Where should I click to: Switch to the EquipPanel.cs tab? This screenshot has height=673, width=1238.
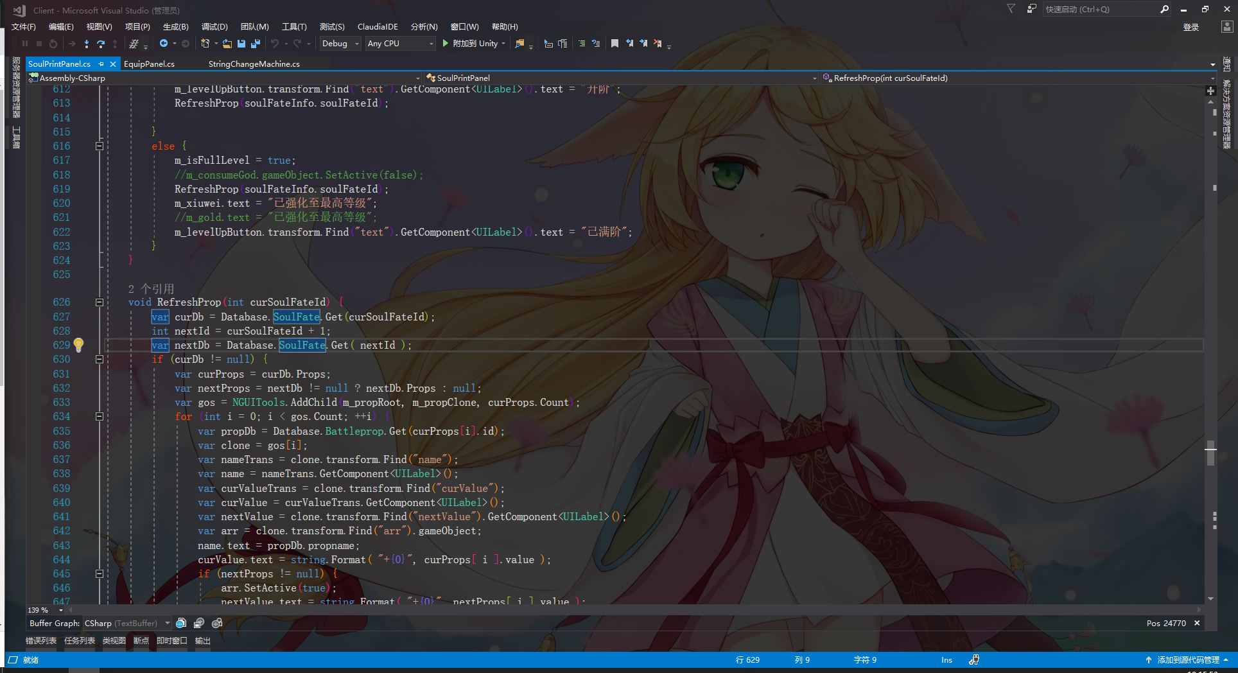[148, 64]
